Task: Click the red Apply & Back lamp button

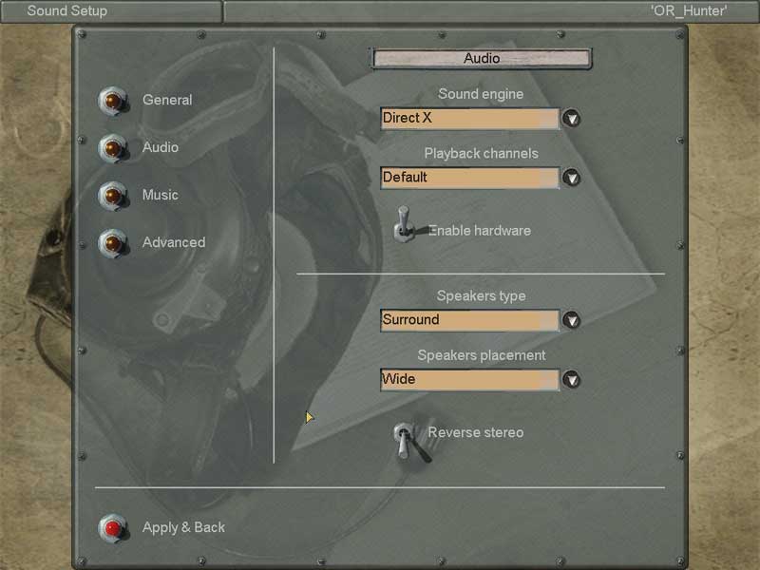Action: (x=113, y=528)
